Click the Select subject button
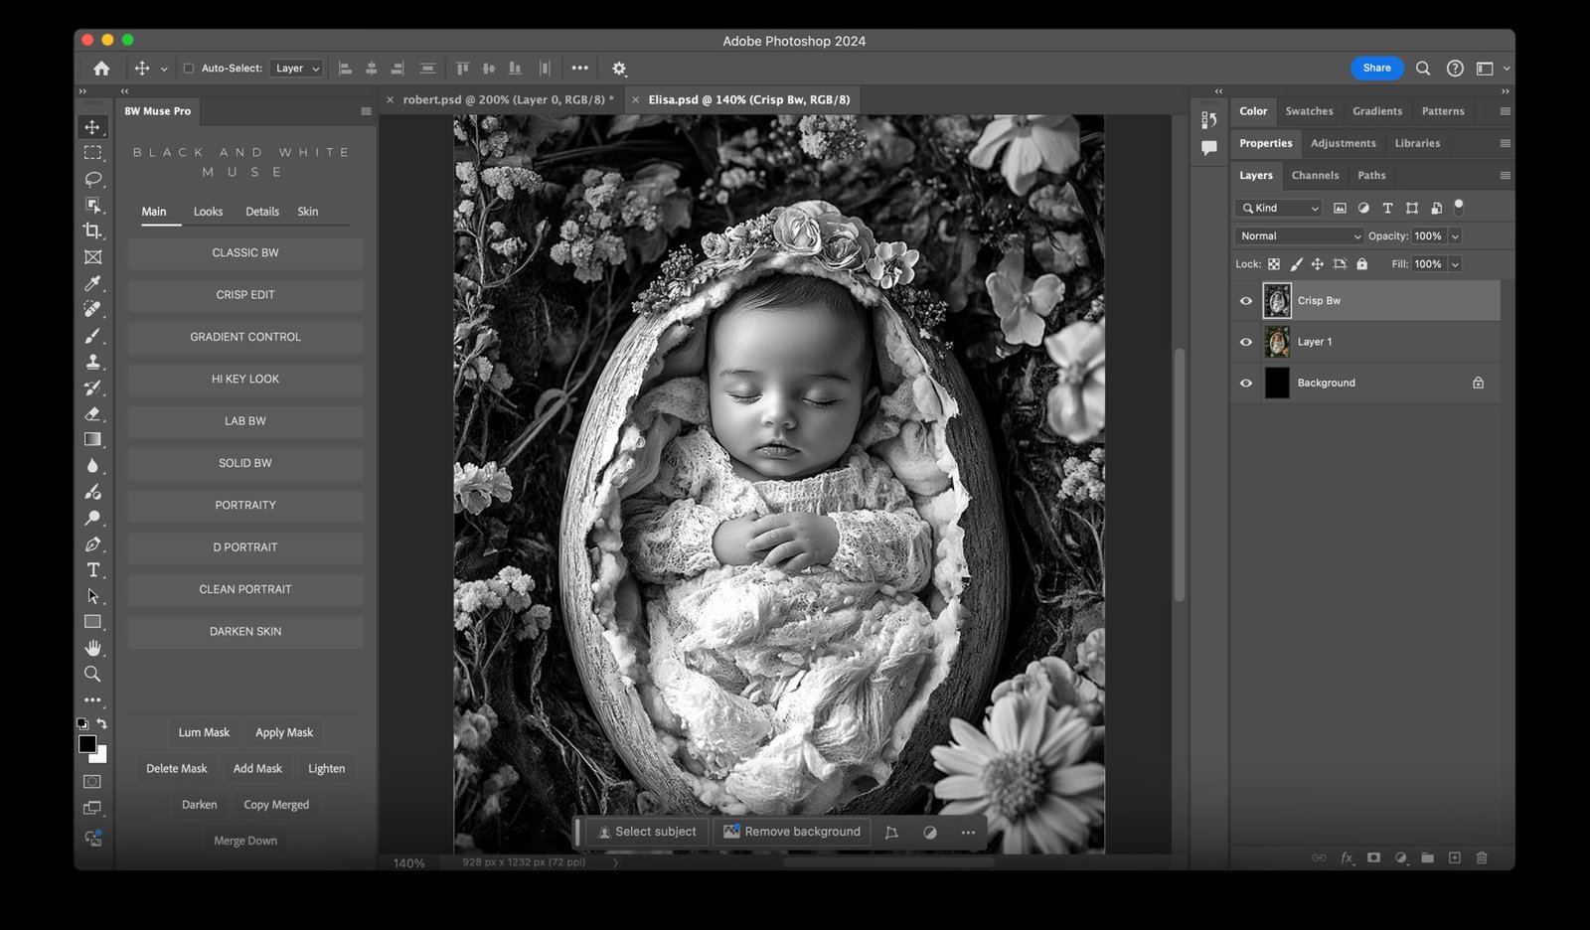The width and height of the screenshot is (1590, 930). (647, 832)
